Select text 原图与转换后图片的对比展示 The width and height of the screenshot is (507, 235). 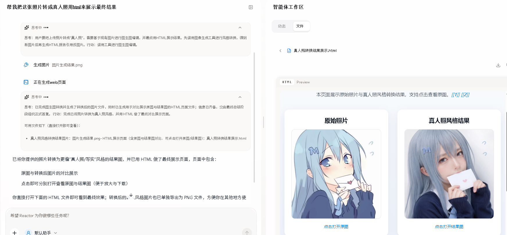[x=49, y=173]
